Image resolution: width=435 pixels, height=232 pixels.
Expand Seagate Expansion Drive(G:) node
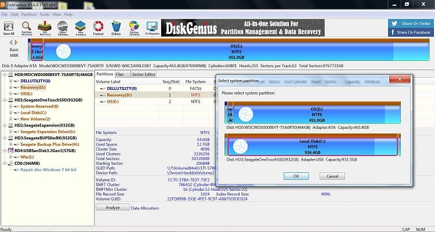click(x=11, y=132)
